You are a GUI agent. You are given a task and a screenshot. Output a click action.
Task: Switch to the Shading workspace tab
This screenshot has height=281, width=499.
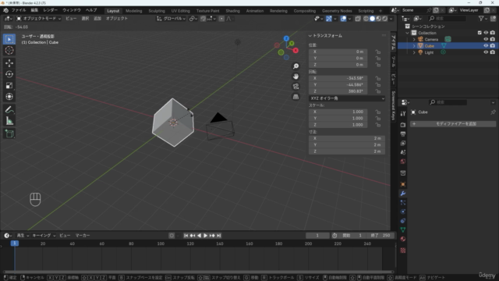coord(232,11)
